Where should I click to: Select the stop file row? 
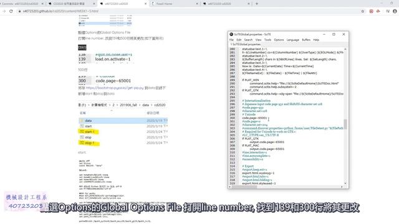coord(123,138)
